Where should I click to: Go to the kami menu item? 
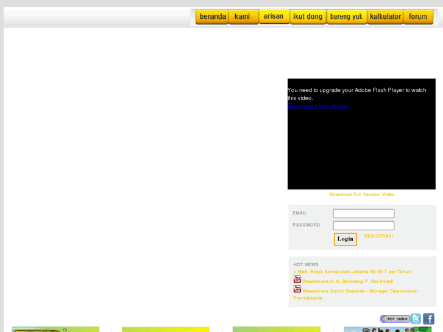point(244,16)
